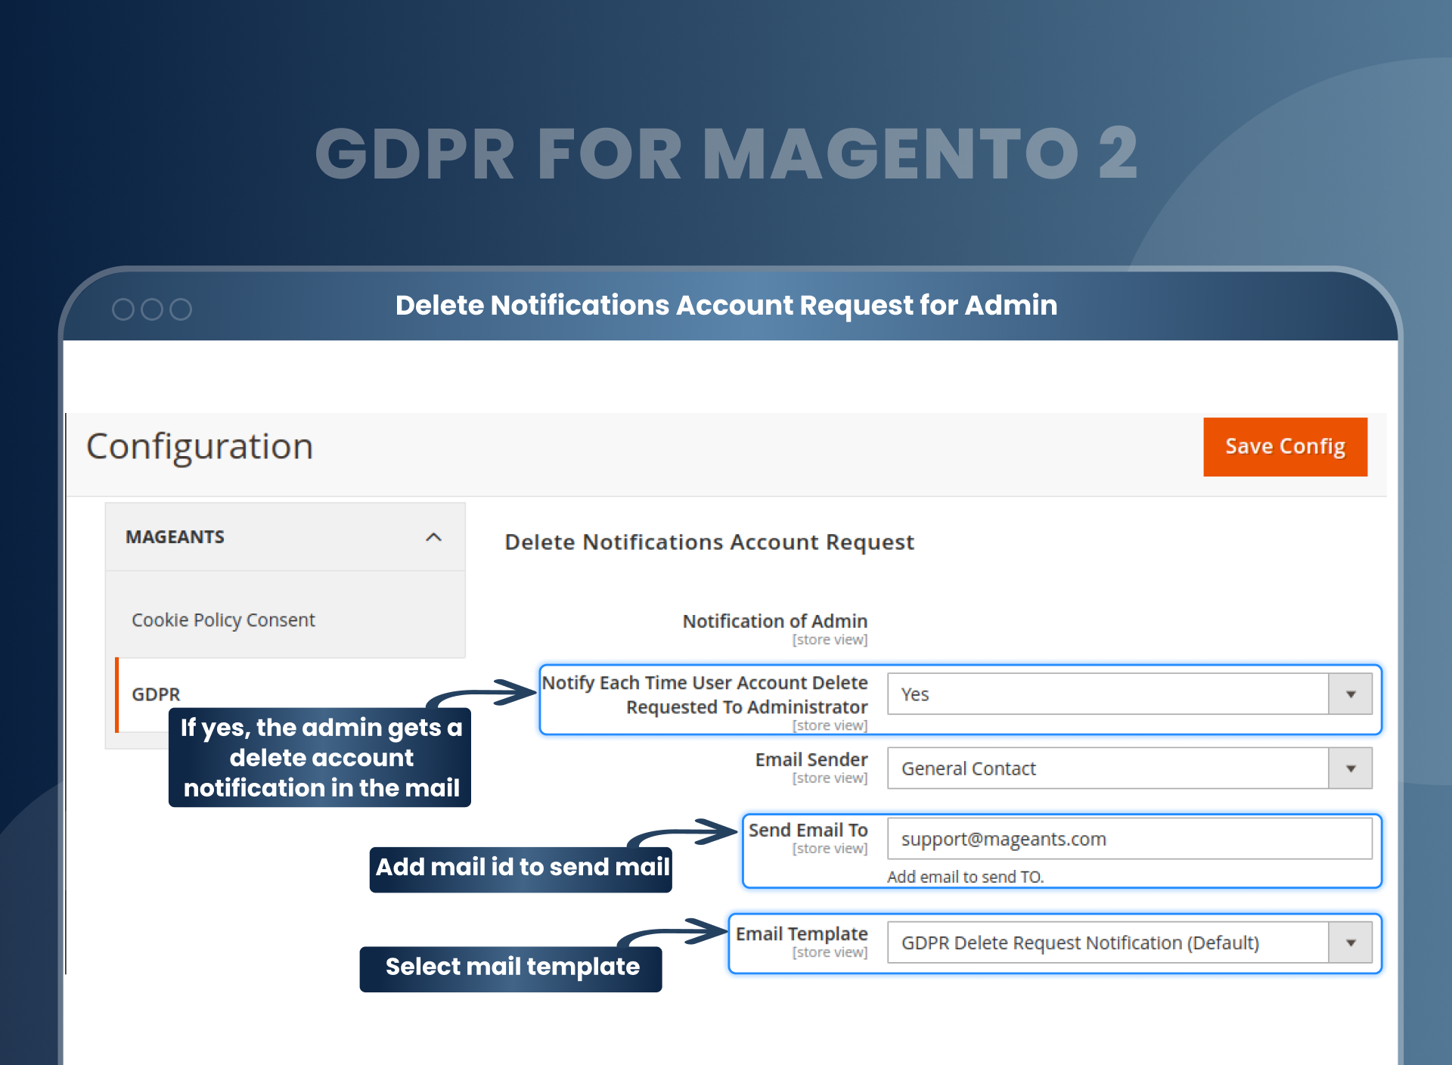Click the Configuration page title
1452x1065 pixels.
click(x=200, y=446)
